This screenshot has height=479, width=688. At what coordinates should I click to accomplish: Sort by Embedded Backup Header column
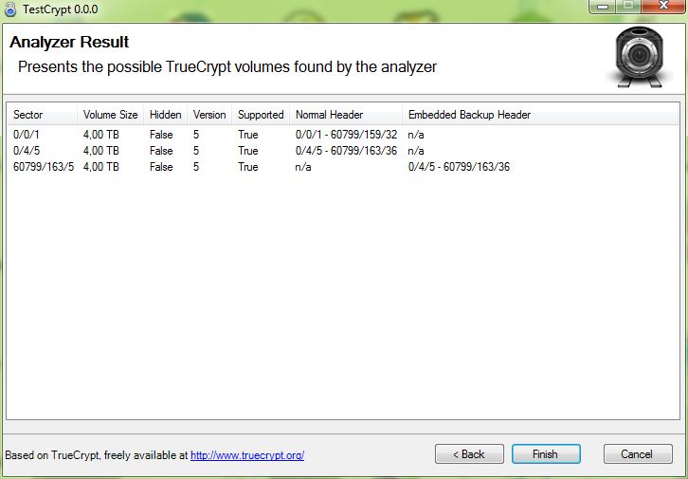tap(540, 115)
